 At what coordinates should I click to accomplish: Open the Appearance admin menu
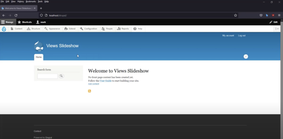[x=52, y=29]
